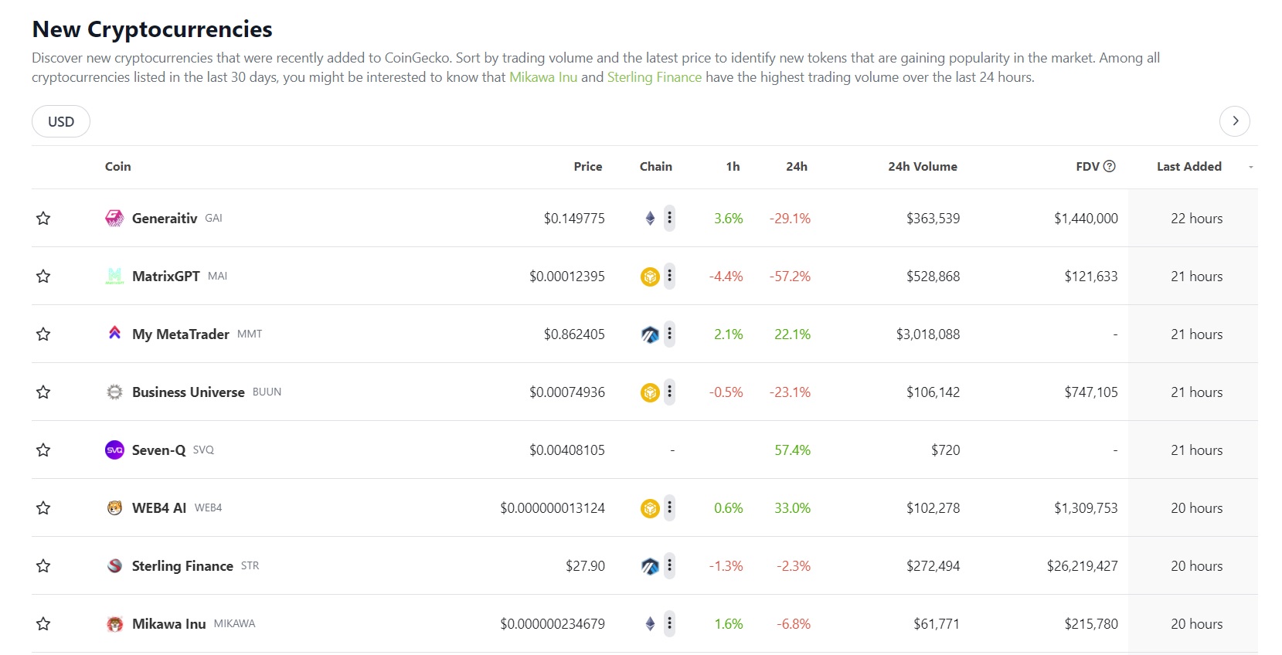
Task: Click the Business Universe coin logo
Action: [114, 392]
